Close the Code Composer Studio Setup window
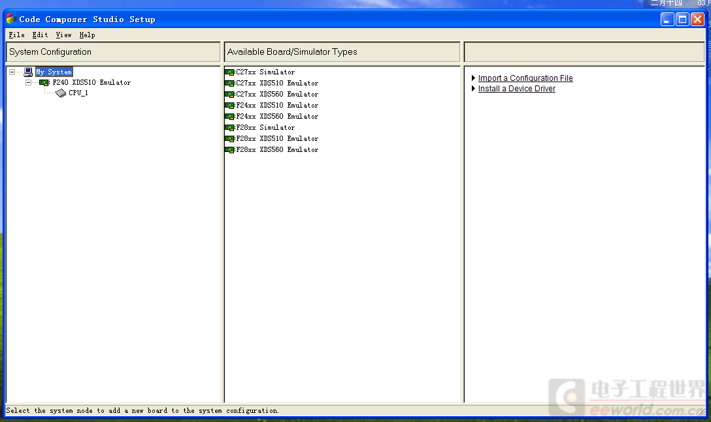 pos(697,20)
